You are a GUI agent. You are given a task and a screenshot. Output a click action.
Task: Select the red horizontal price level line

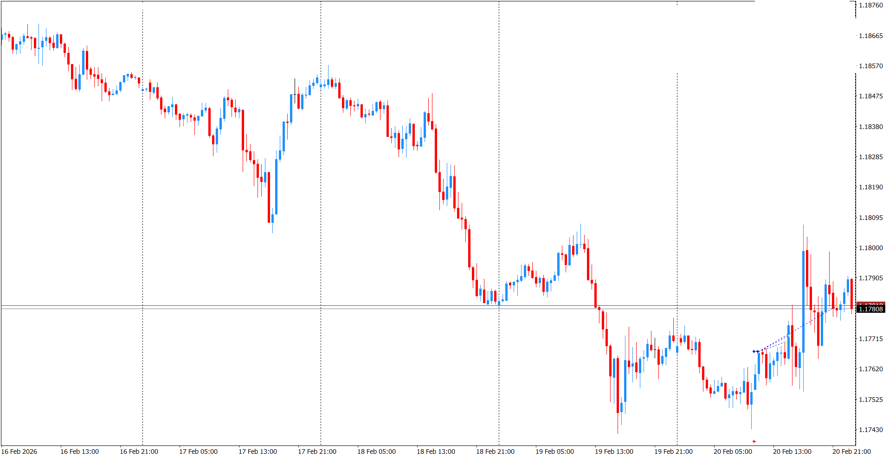point(428,306)
